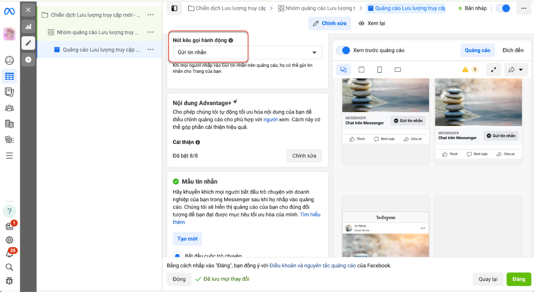The image size is (534, 292).
Task: Open the bar chart performance icon
Action: [x=28, y=27]
